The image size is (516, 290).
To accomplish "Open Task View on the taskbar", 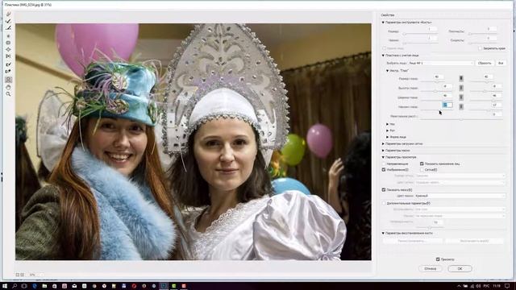I will point(24,286).
